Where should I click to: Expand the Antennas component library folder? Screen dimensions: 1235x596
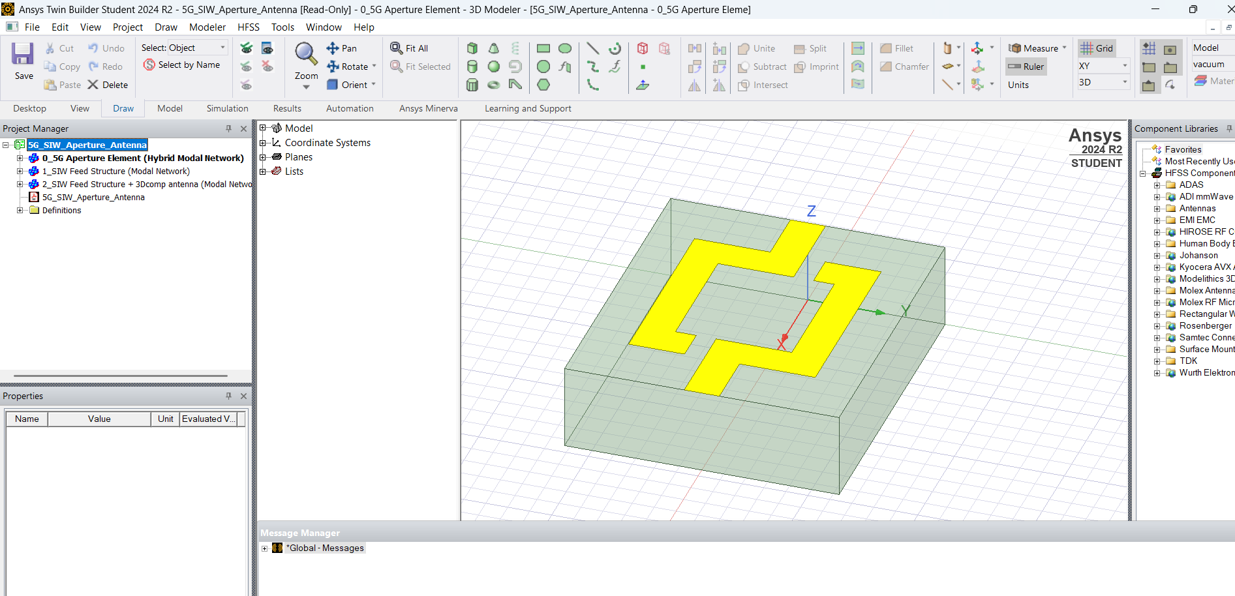pos(1157,209)
